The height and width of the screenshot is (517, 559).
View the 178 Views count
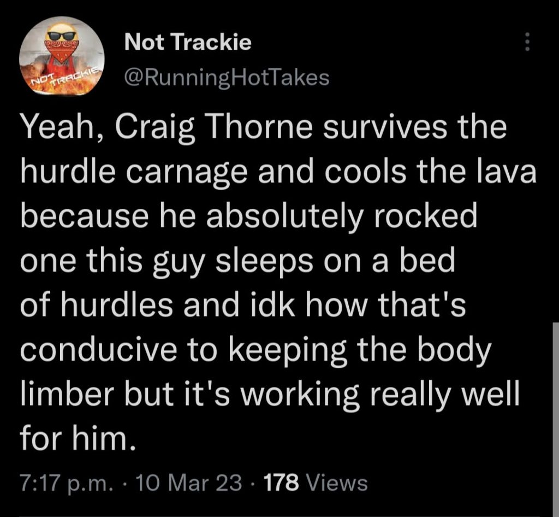pos(316,483)
